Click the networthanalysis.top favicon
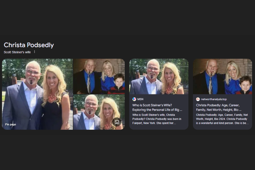Viewport: 255px width, 170px height. coord(198,99)
